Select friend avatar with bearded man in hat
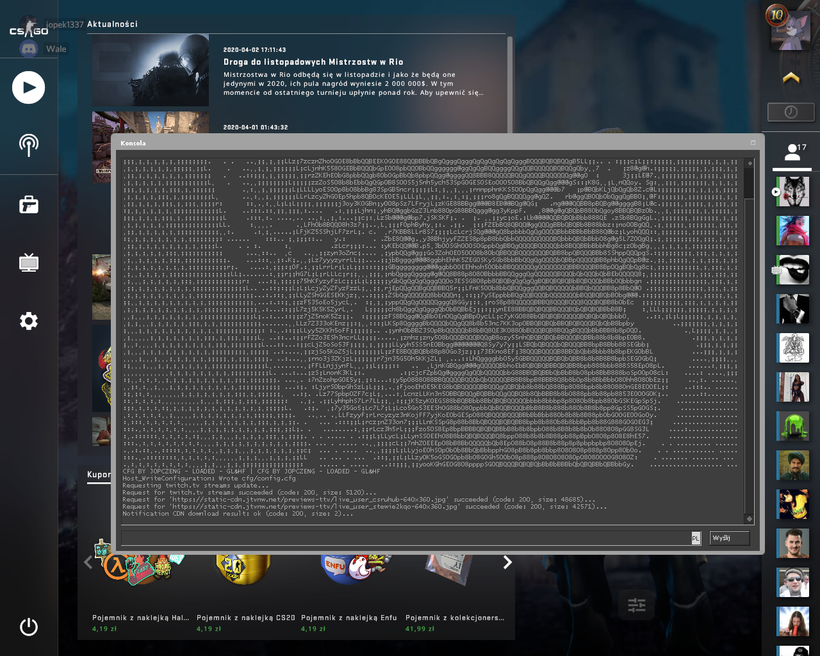Viewport: 820px width, 656px height. (794, 465)
